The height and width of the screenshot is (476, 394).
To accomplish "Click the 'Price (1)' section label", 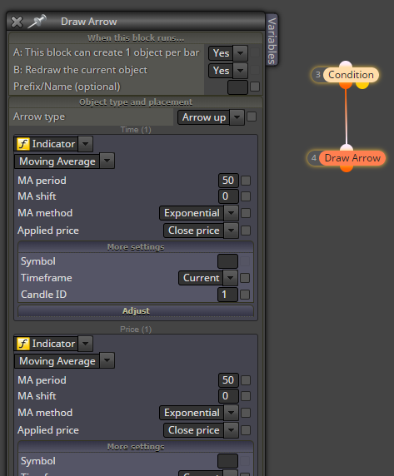I will click(136, 330).
